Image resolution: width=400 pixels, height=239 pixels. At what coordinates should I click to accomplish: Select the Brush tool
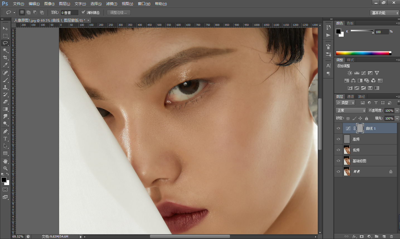tap(5, 80)
